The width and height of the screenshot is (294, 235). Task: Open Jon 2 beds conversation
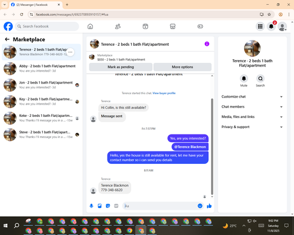41,85
